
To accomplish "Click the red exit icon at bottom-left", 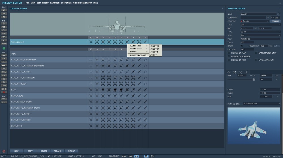I will click(x=4, y=151).
